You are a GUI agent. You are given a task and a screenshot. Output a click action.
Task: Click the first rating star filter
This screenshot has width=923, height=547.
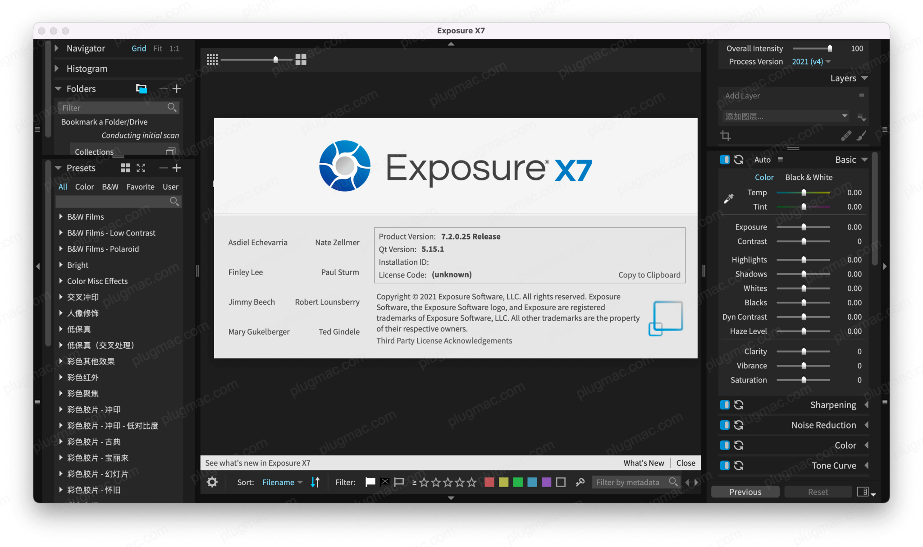(x=424, y=482)
